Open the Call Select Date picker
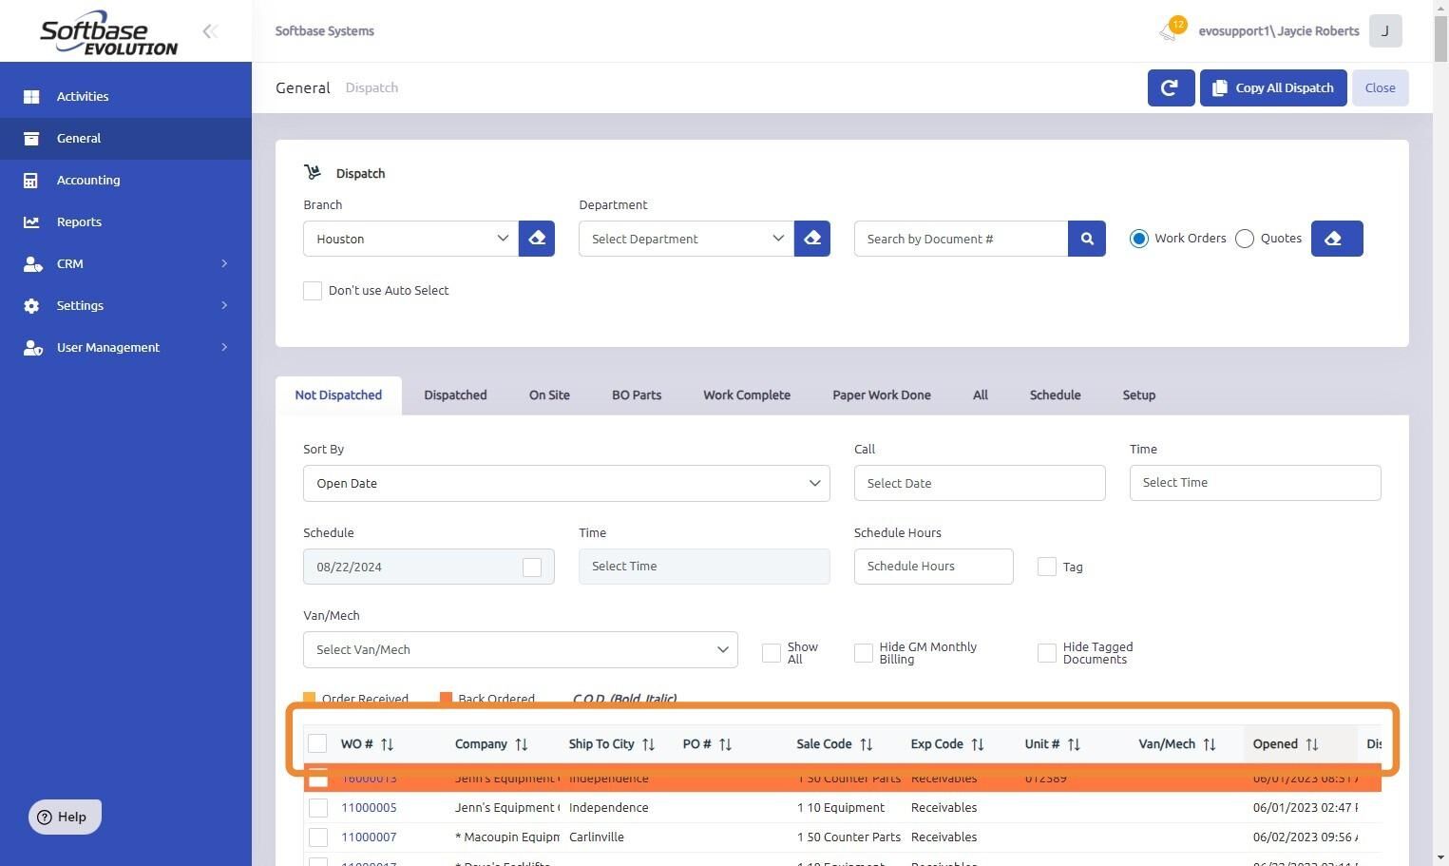The image size is (1449, 866). [x=980, y=483]
